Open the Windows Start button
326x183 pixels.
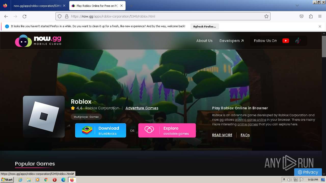coord(7,180)
